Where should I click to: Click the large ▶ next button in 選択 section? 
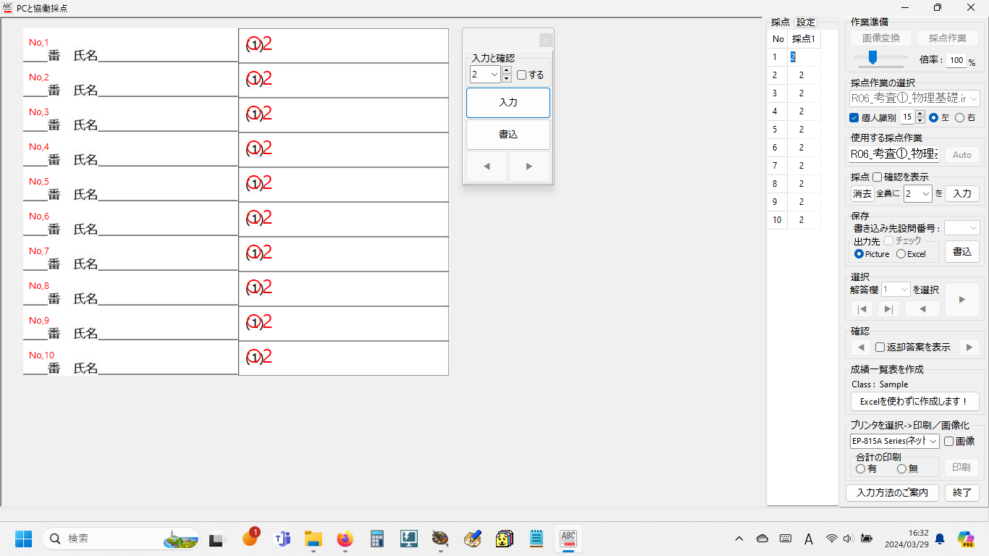[x=961, y=300]
